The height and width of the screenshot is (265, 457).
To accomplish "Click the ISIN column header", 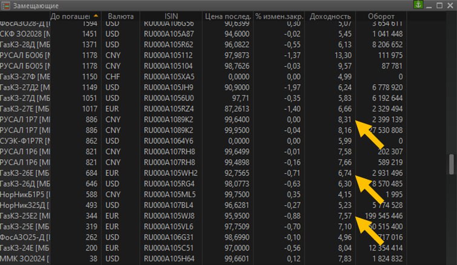I will tap(171, 16).
